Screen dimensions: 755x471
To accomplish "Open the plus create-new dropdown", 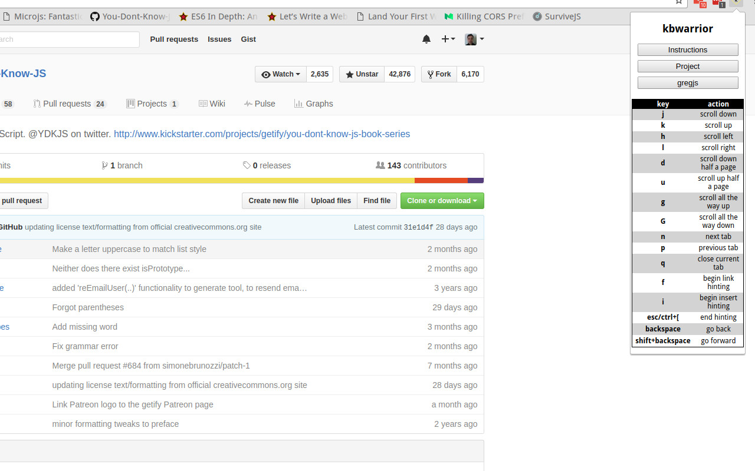I will 448,39.
